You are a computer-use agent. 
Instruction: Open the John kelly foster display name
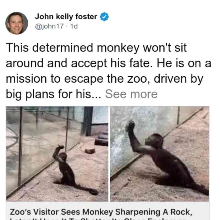[66, 17]
